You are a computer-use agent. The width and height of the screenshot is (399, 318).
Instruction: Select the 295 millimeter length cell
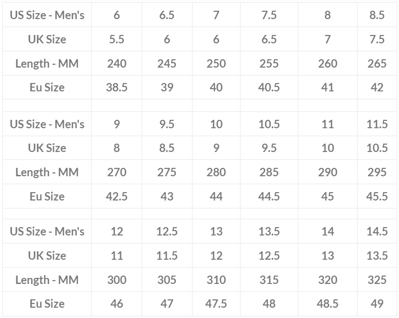377,172
